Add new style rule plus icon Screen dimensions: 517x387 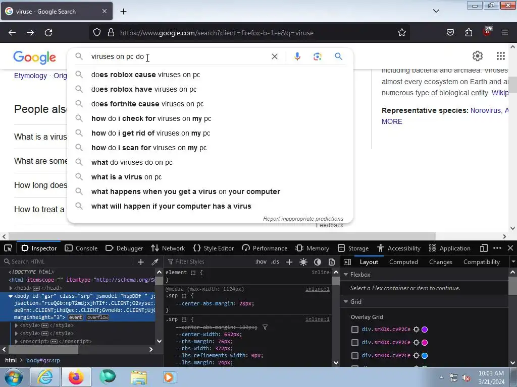tap(289, 262)
